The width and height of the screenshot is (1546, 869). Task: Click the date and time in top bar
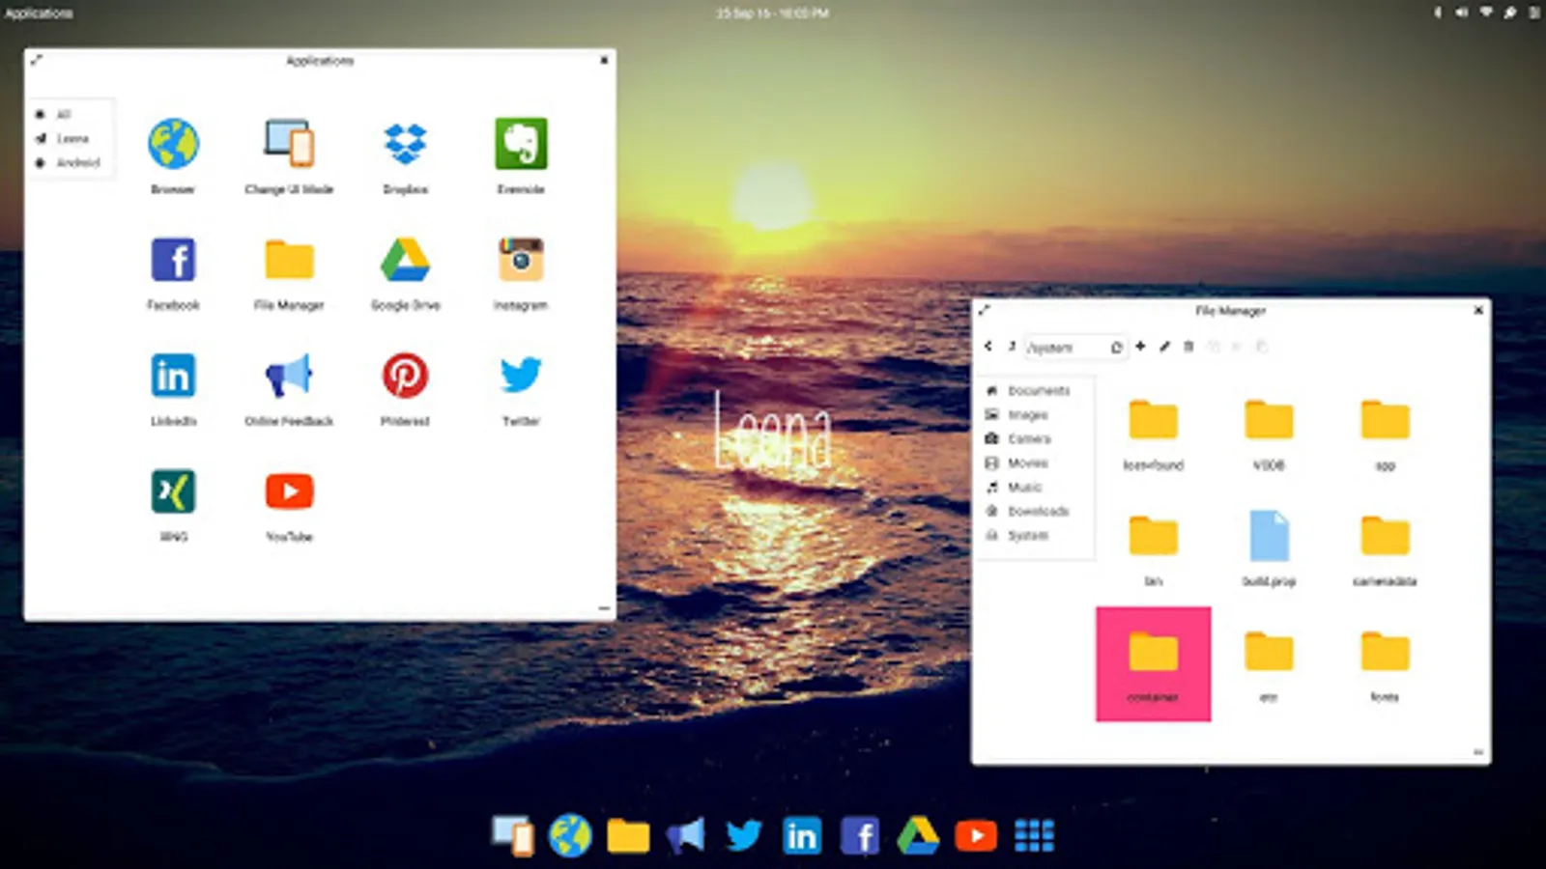772,14
